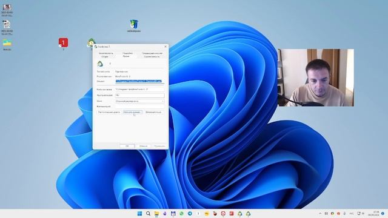Image resolution: width=388 pixels, height=218 pixels.
Task: Open WhatsApp from the taskbar
Action: tap(181, 213)
